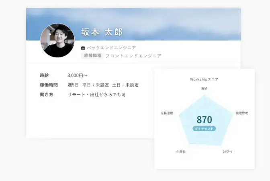Click the 経験職種 tag badge

[92, 55]
